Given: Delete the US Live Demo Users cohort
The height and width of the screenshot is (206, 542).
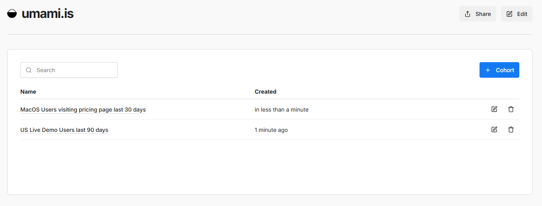Looking at the screenshot, I should (511, 129).
